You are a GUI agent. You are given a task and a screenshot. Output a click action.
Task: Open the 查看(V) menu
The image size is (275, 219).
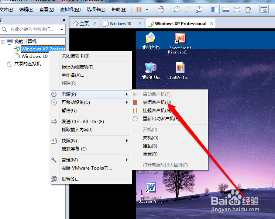47,10
